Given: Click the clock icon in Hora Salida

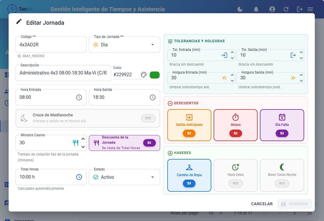Looking at the screenshot, I should (x=152, y=97).
